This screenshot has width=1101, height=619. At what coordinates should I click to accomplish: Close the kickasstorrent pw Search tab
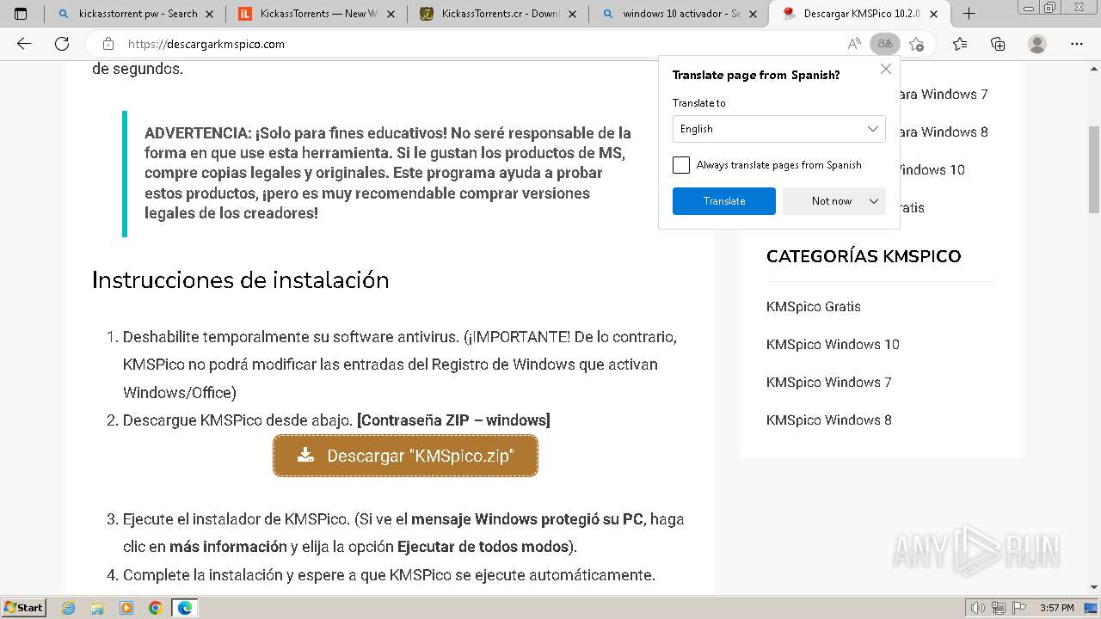(209, 14)
